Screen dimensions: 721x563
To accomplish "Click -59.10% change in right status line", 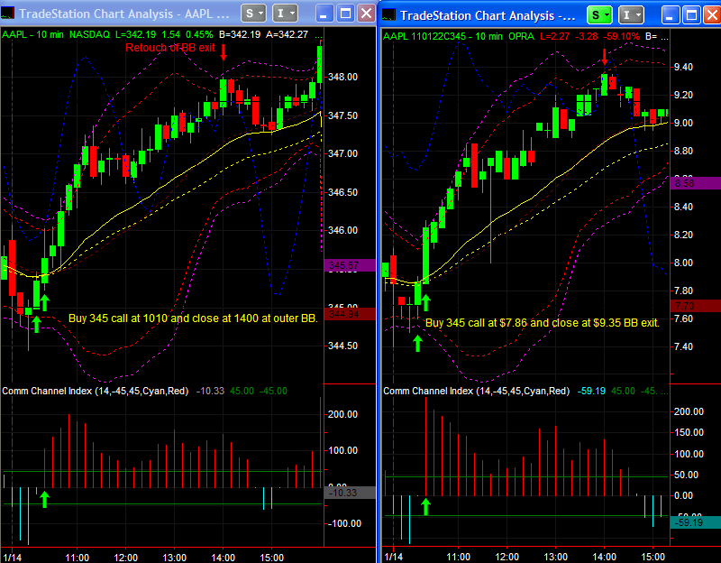I will tap(620, 36).
